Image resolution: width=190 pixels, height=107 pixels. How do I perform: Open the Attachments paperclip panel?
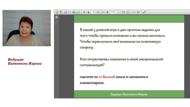coord(57,23)
